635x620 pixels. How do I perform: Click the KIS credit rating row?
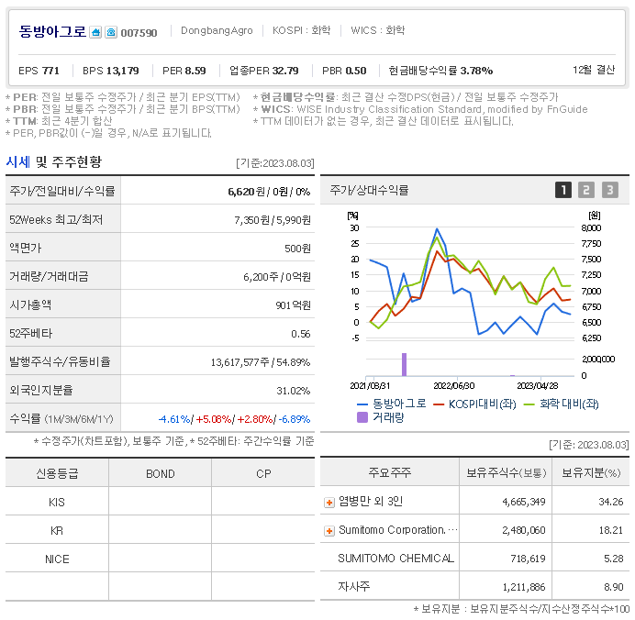point(160,503)
